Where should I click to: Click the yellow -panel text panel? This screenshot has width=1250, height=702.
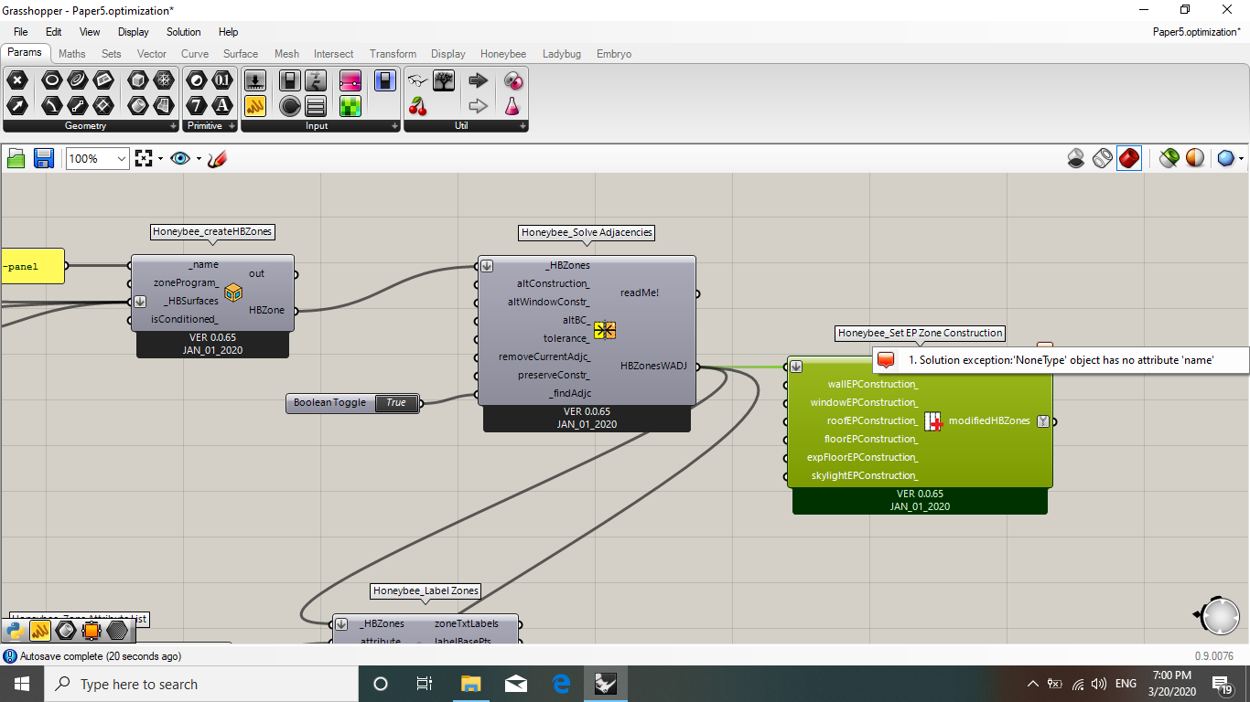pyautogui.click(x=32, y=267)
